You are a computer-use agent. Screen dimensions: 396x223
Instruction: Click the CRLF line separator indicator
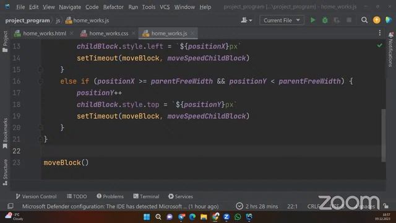point(314,206)
